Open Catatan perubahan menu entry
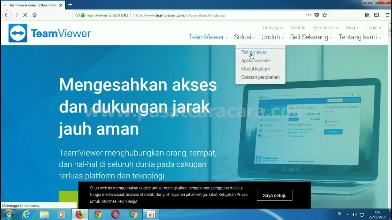The width and height of the screenshot is (392, 220). click(260, 77)
